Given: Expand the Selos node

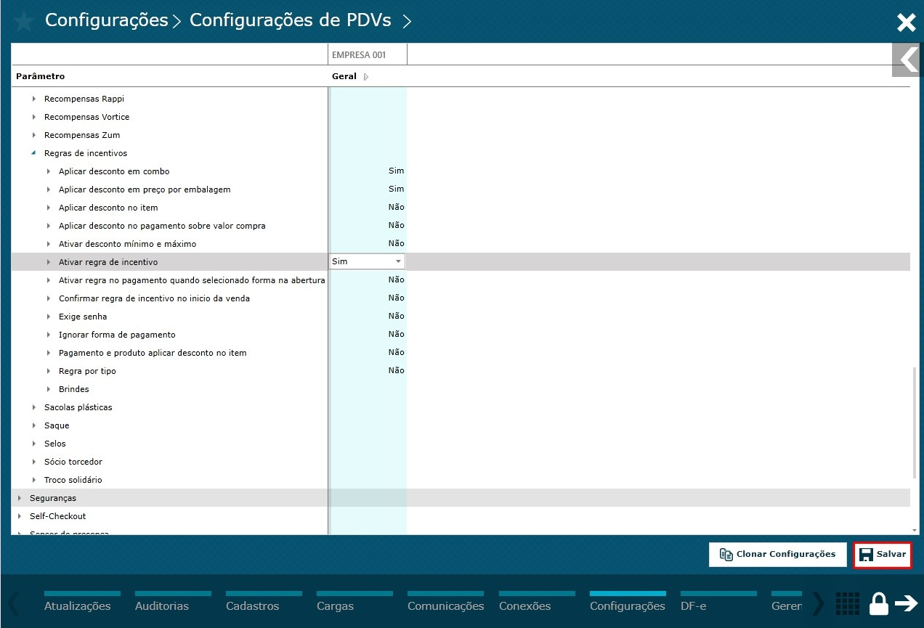Looking at the screenshot, I should (x=34, y=444).
